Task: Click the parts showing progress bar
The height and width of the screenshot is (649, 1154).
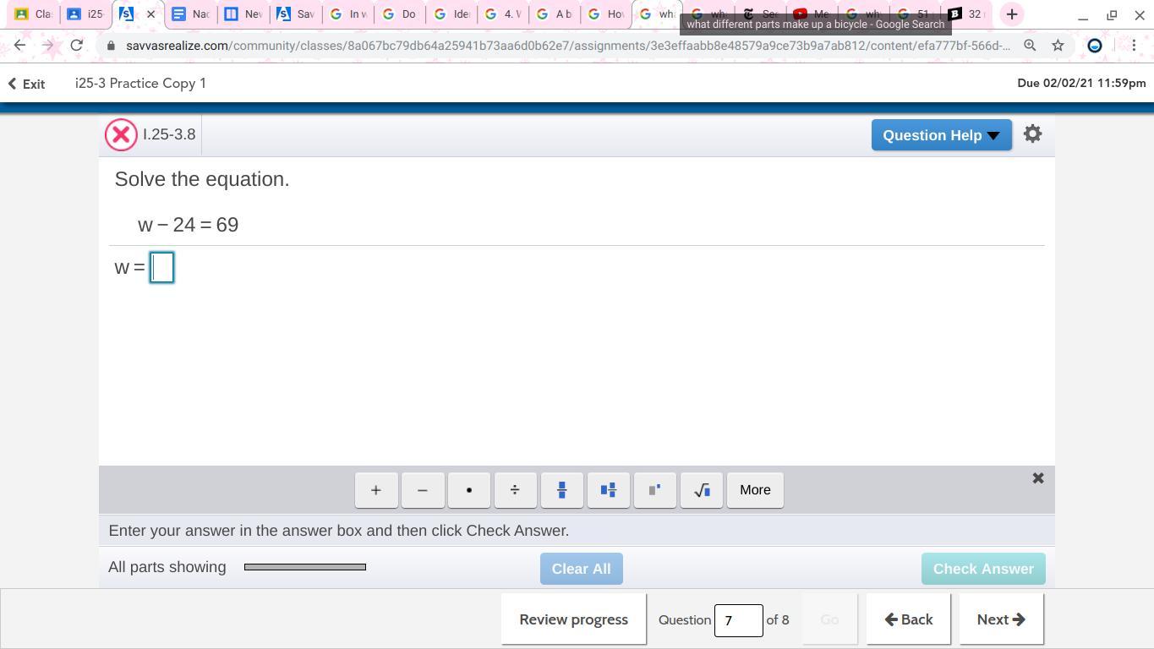Action: point(305,567)
